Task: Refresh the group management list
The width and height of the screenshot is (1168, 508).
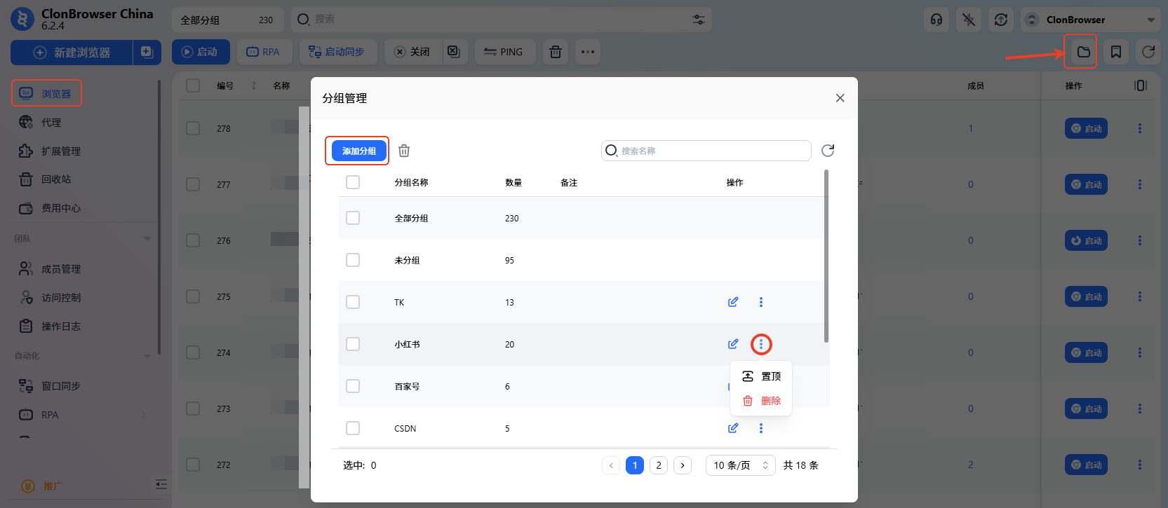Action: (x=828, y=151)
